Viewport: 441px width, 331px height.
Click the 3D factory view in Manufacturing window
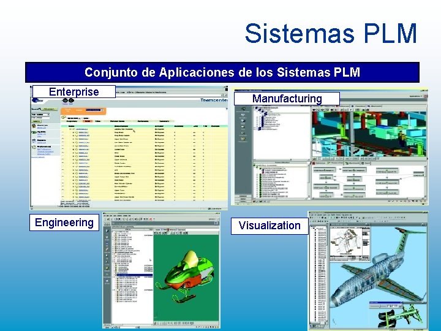coord(369,134)
